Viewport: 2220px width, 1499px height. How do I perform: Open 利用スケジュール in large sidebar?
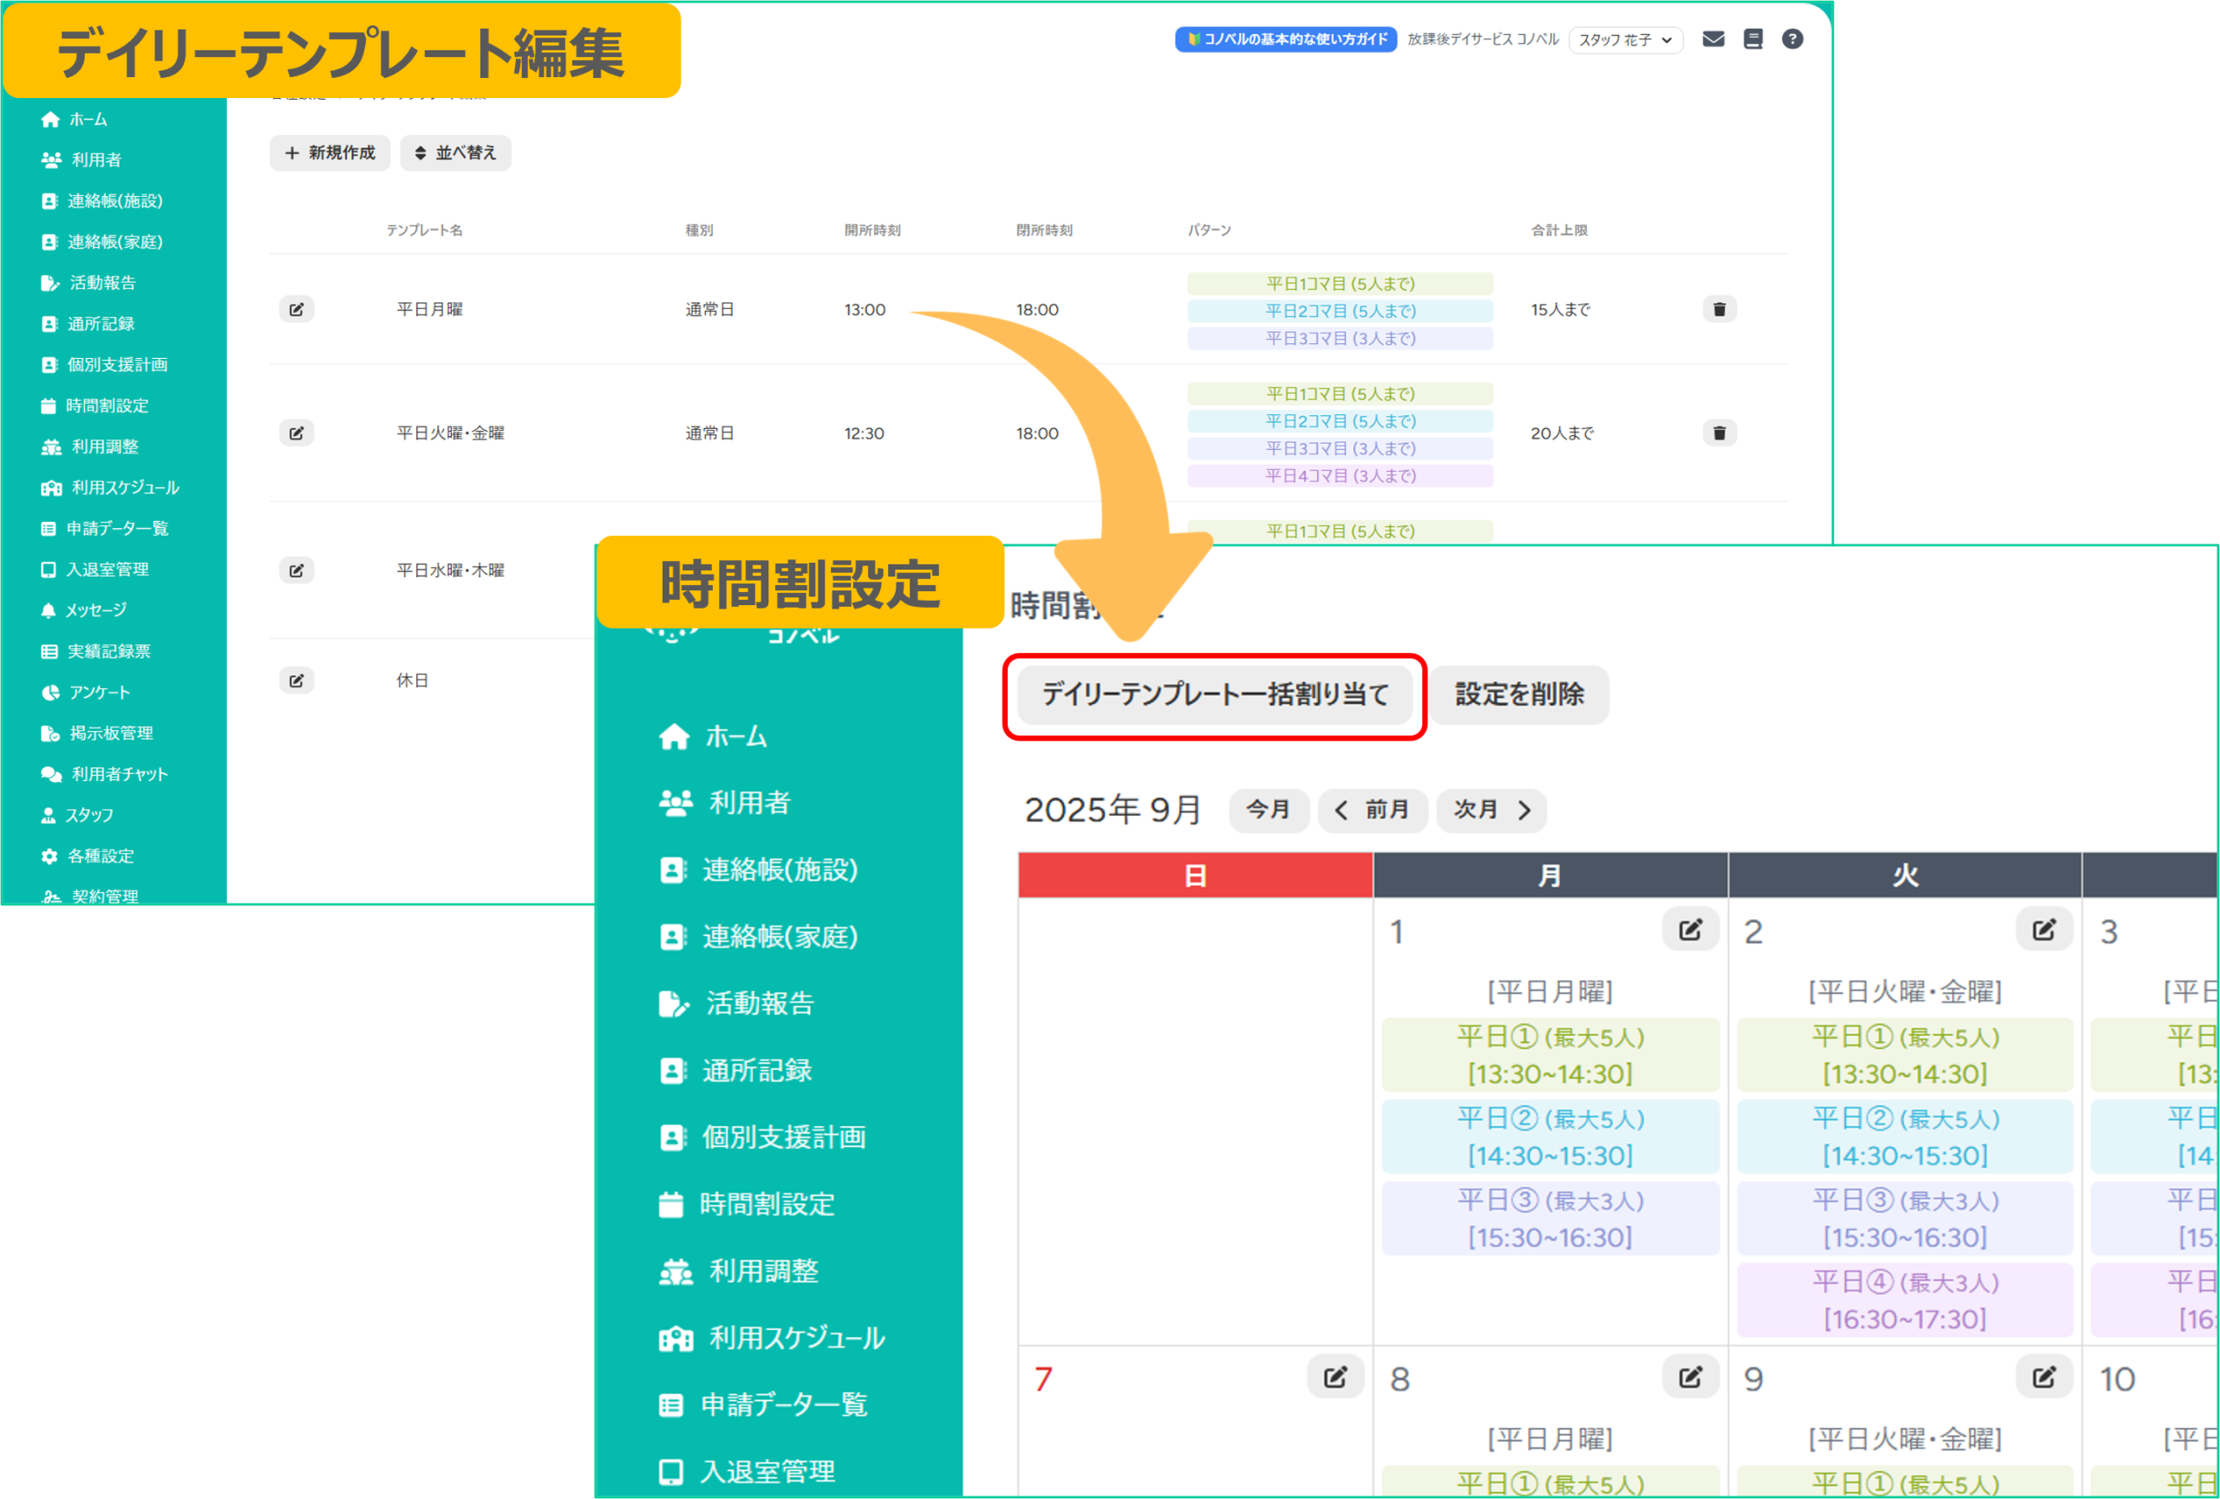[x=796, y=1338]
